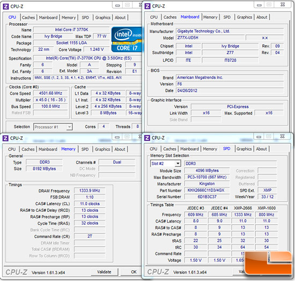
Task: Click the Part Number KHX2666C11D3/4GX
Action: click(x=206, y=190)
